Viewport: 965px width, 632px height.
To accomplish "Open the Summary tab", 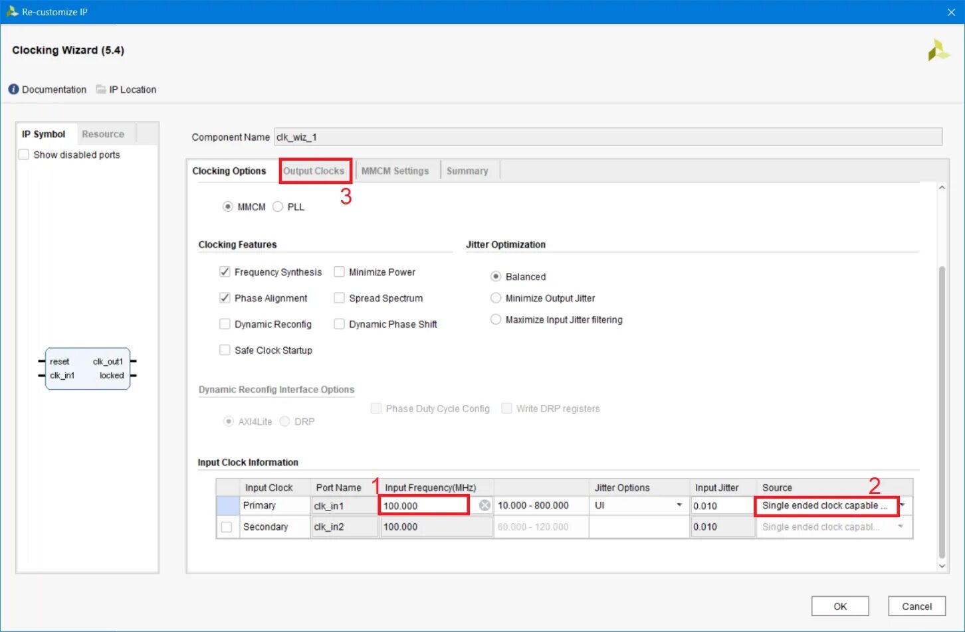I will coord(467,171).
